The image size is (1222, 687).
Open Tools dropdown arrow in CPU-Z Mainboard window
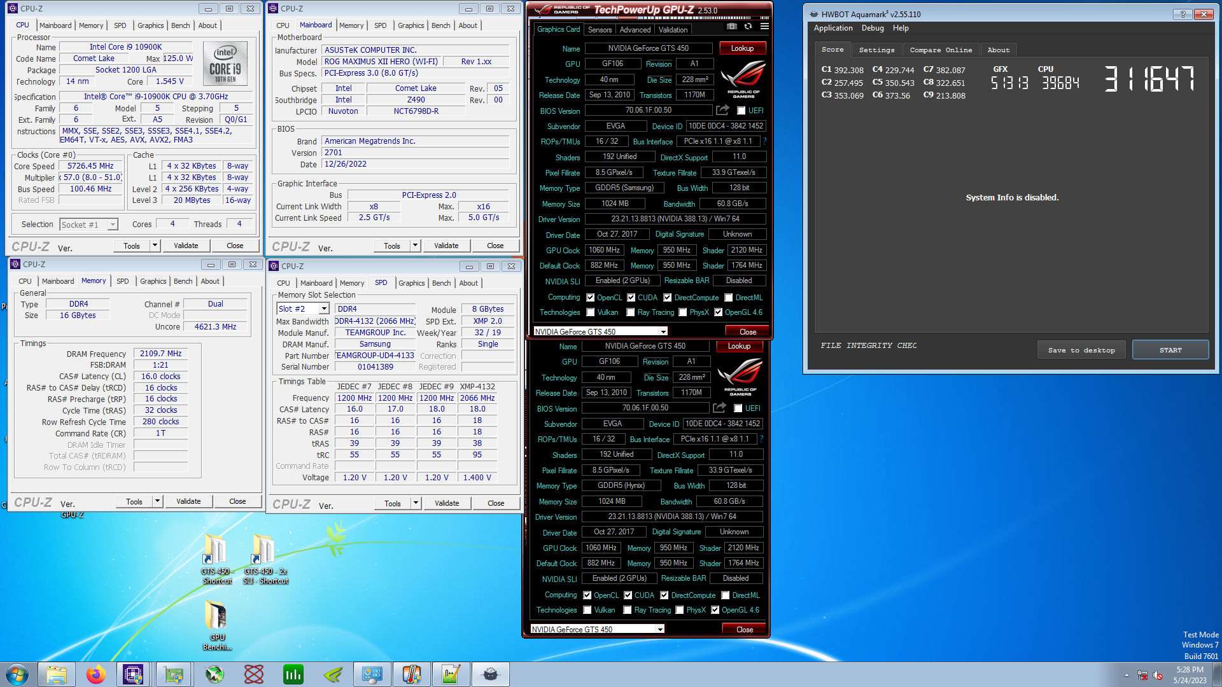pyautogui.click(x=414, y=246)
